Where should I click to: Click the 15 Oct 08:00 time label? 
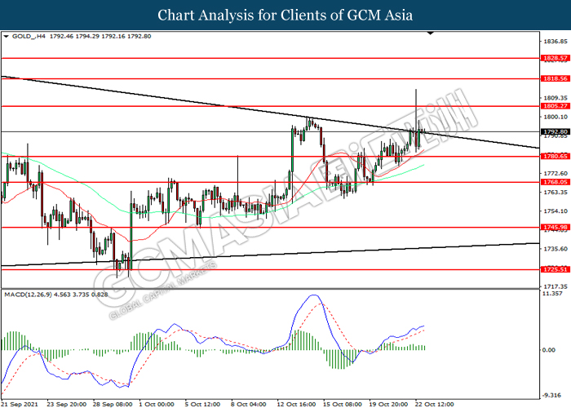pos(343,405)
